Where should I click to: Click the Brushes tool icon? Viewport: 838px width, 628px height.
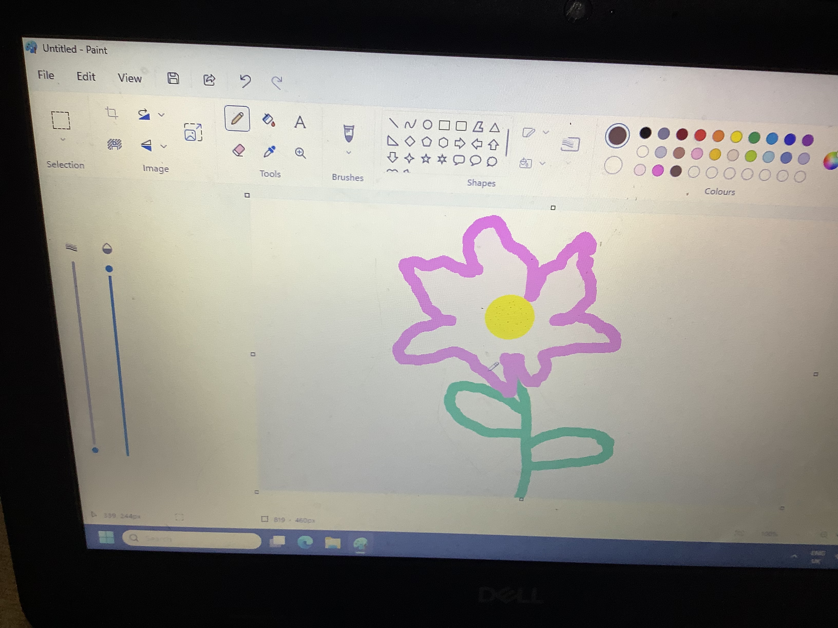click(x=349, y=133)
